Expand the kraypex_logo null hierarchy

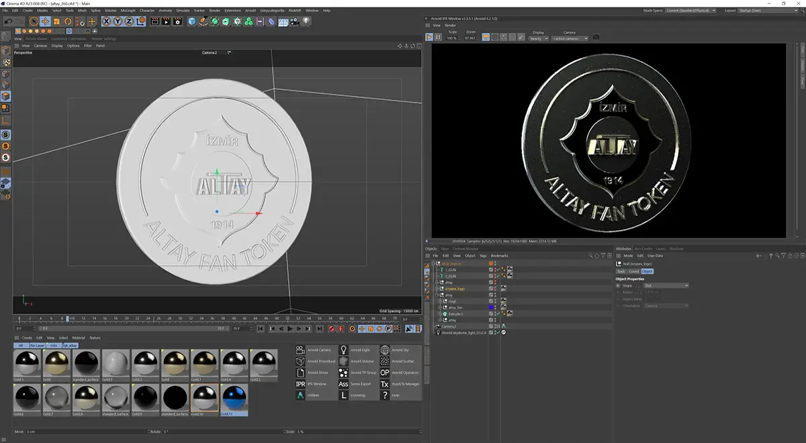(x=437, y=289)
